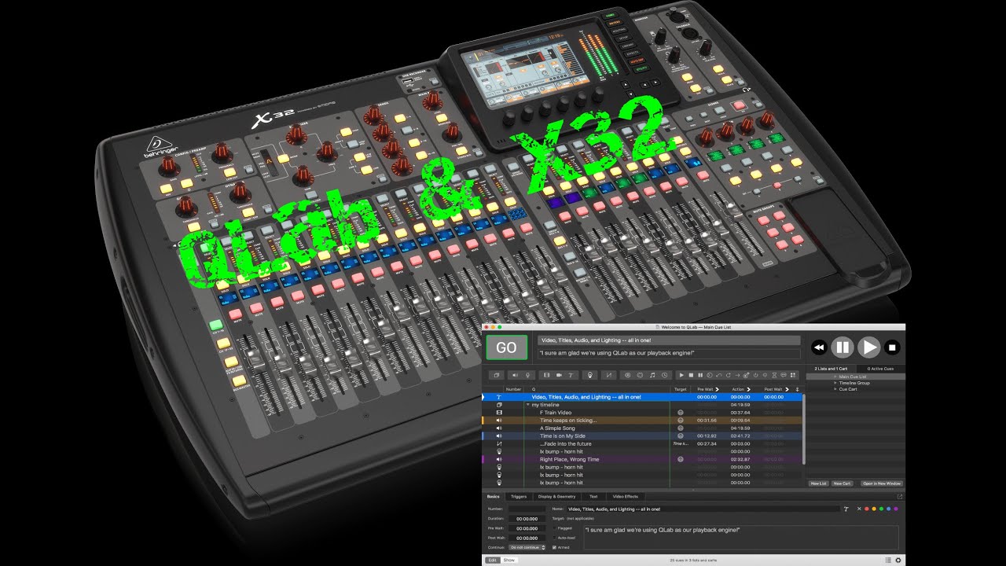Image resolution: width=1006 pixels, height=566 pixels.
Task: Add a Start cue from the toolbar
Action: coord(681,375)
